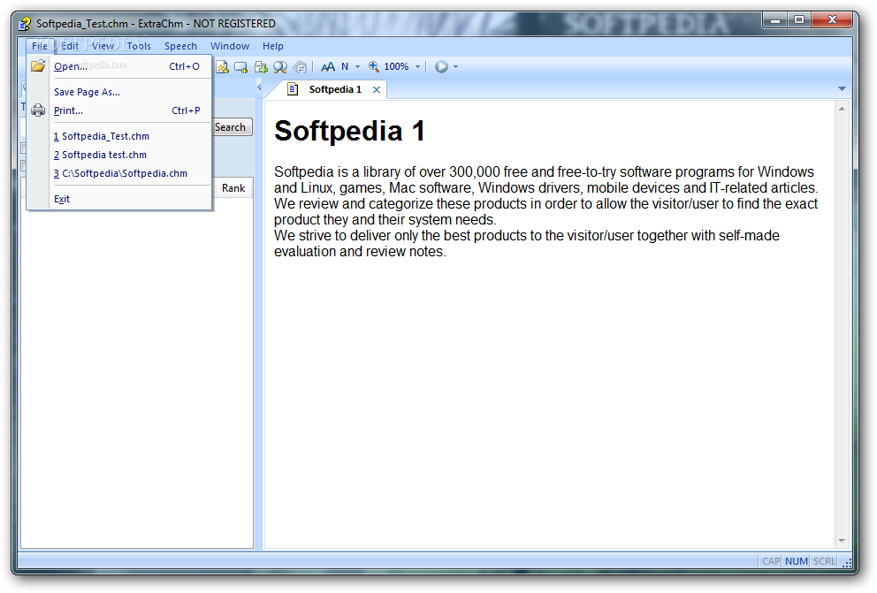Click the magnifier zoom-in icon

point(374,66)
